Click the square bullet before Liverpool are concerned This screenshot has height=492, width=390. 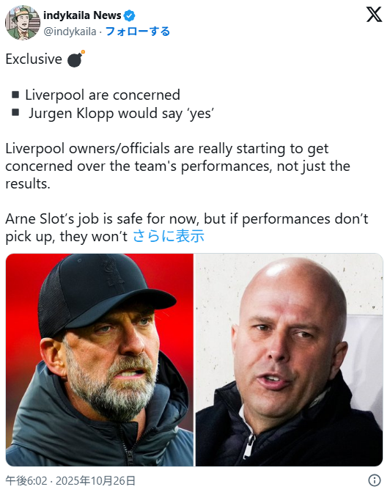click(x=15, y=95)
